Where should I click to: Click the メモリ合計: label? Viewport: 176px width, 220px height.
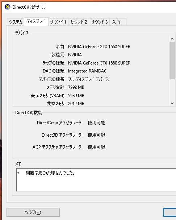click(56, 87)
